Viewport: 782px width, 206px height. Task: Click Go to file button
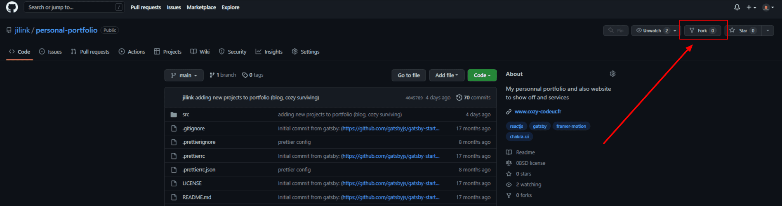click(x=409, y=75)
